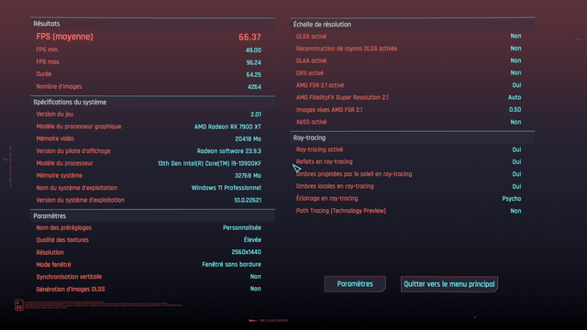Click the Modèle du processeur graphique label

(x=79, y=126)
